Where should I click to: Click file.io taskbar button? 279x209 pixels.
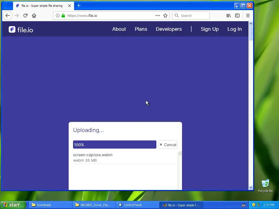pos(181,205)
